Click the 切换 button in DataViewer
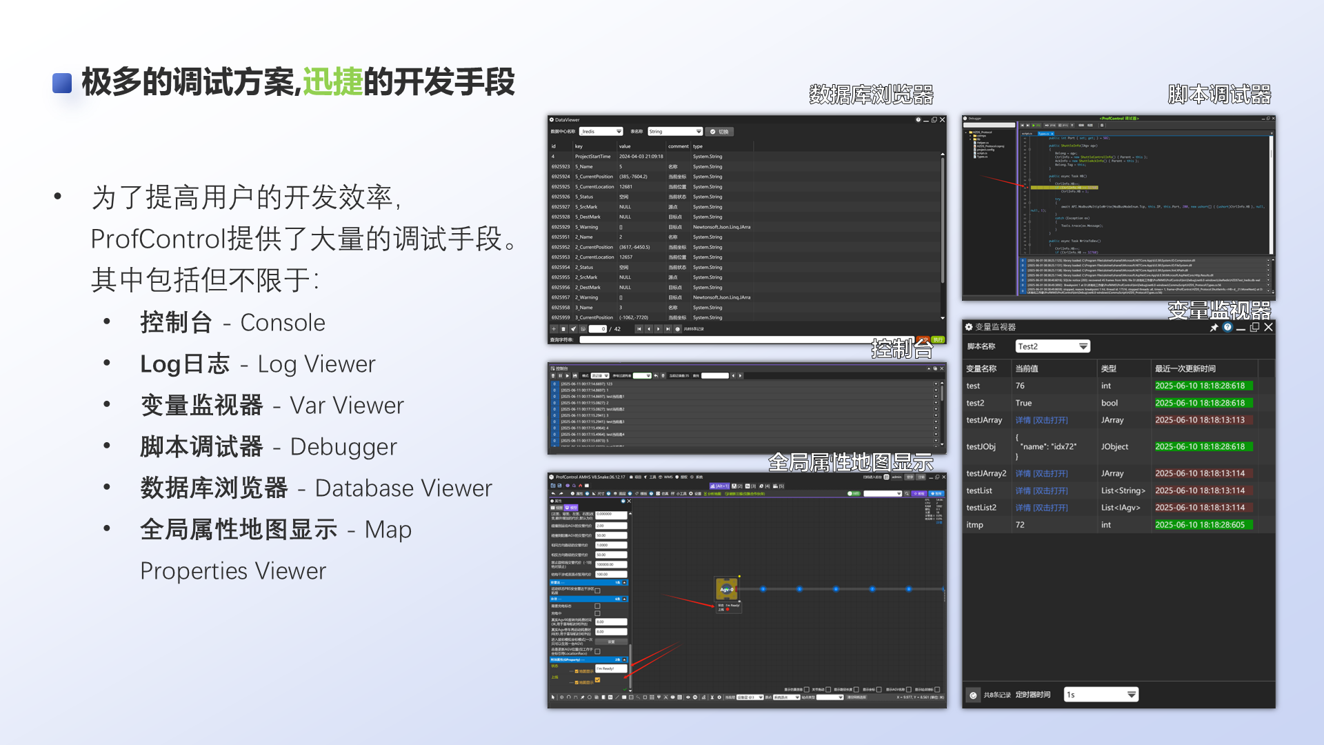 (721, 132)
